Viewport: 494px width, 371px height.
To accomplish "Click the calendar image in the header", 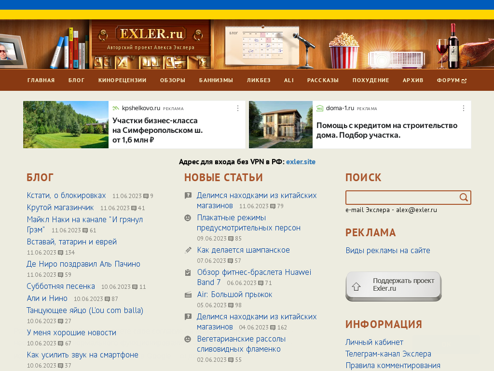I will coord(262,45).
